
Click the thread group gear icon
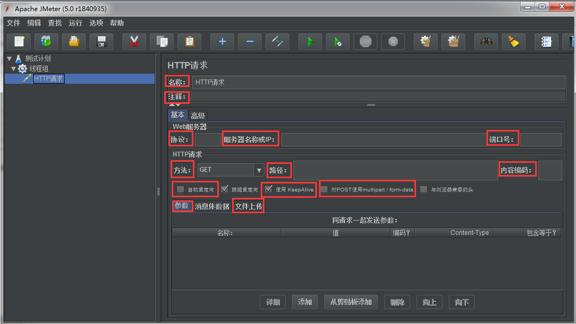click(23, 68)
